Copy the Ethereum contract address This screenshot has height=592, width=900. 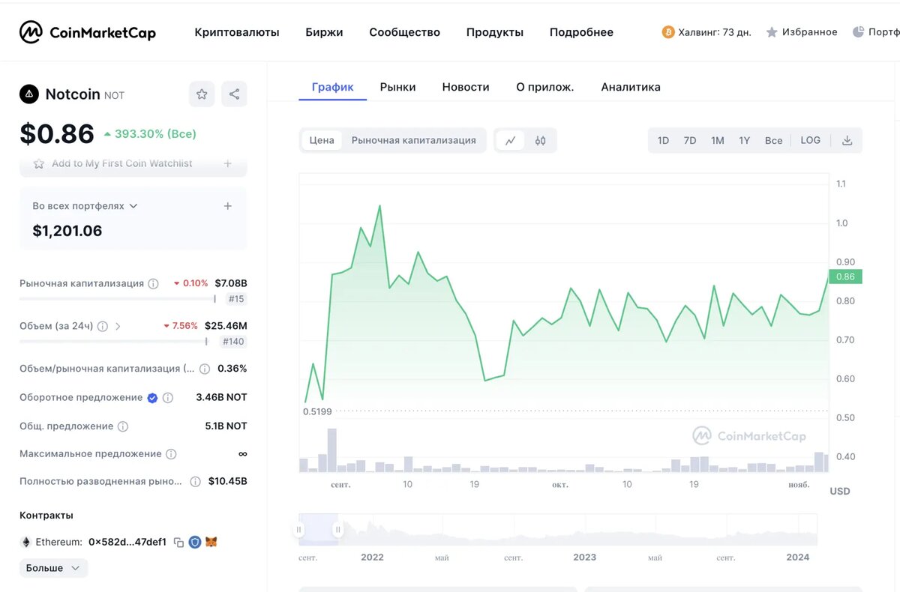pos(178,542)
